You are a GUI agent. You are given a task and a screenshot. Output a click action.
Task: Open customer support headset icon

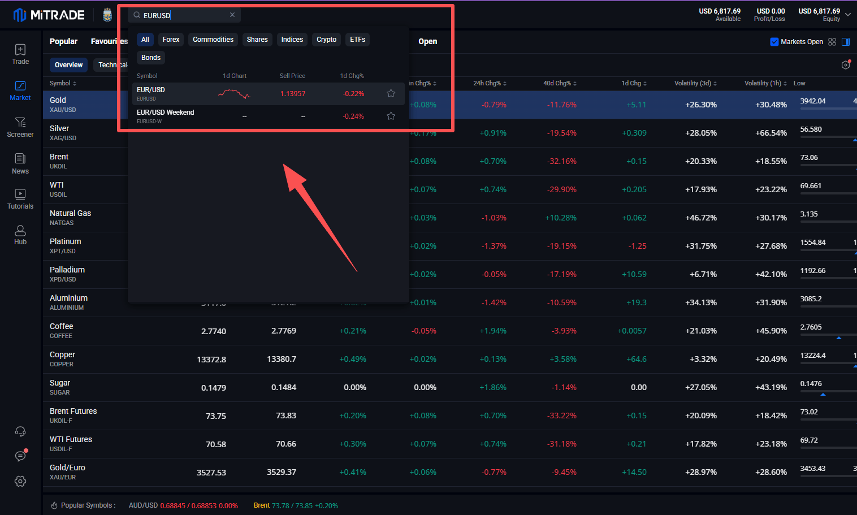pos(20,432)
